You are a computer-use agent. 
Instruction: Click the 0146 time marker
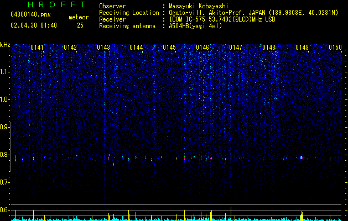point(202,48)
